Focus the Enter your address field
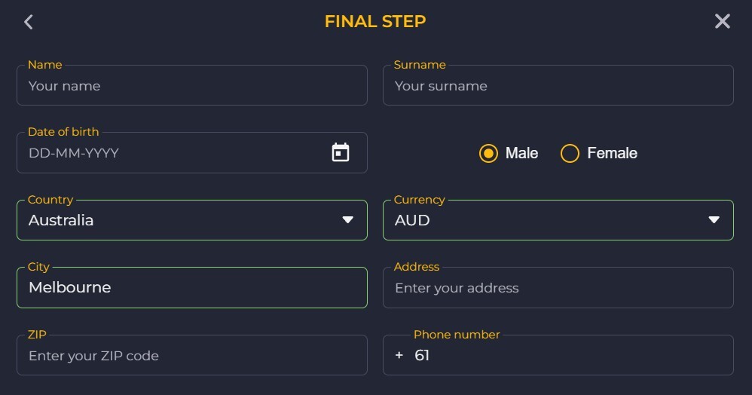This screenshot has height=395, width=752. 558,288
